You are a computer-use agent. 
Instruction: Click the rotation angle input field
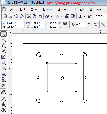coord(81,25)
